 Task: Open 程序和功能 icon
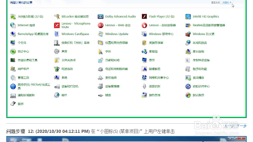point(188,69)
